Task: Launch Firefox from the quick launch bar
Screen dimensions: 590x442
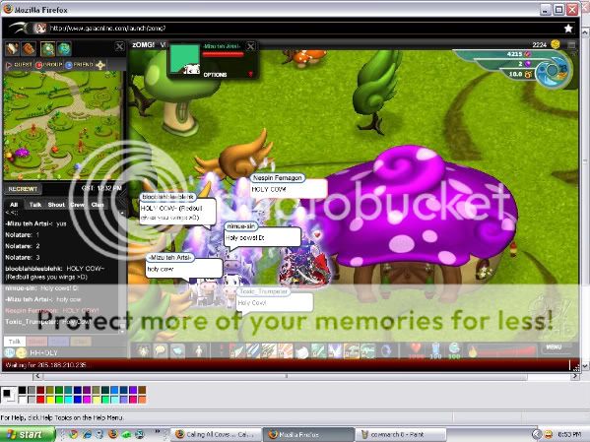Action: 113,434
